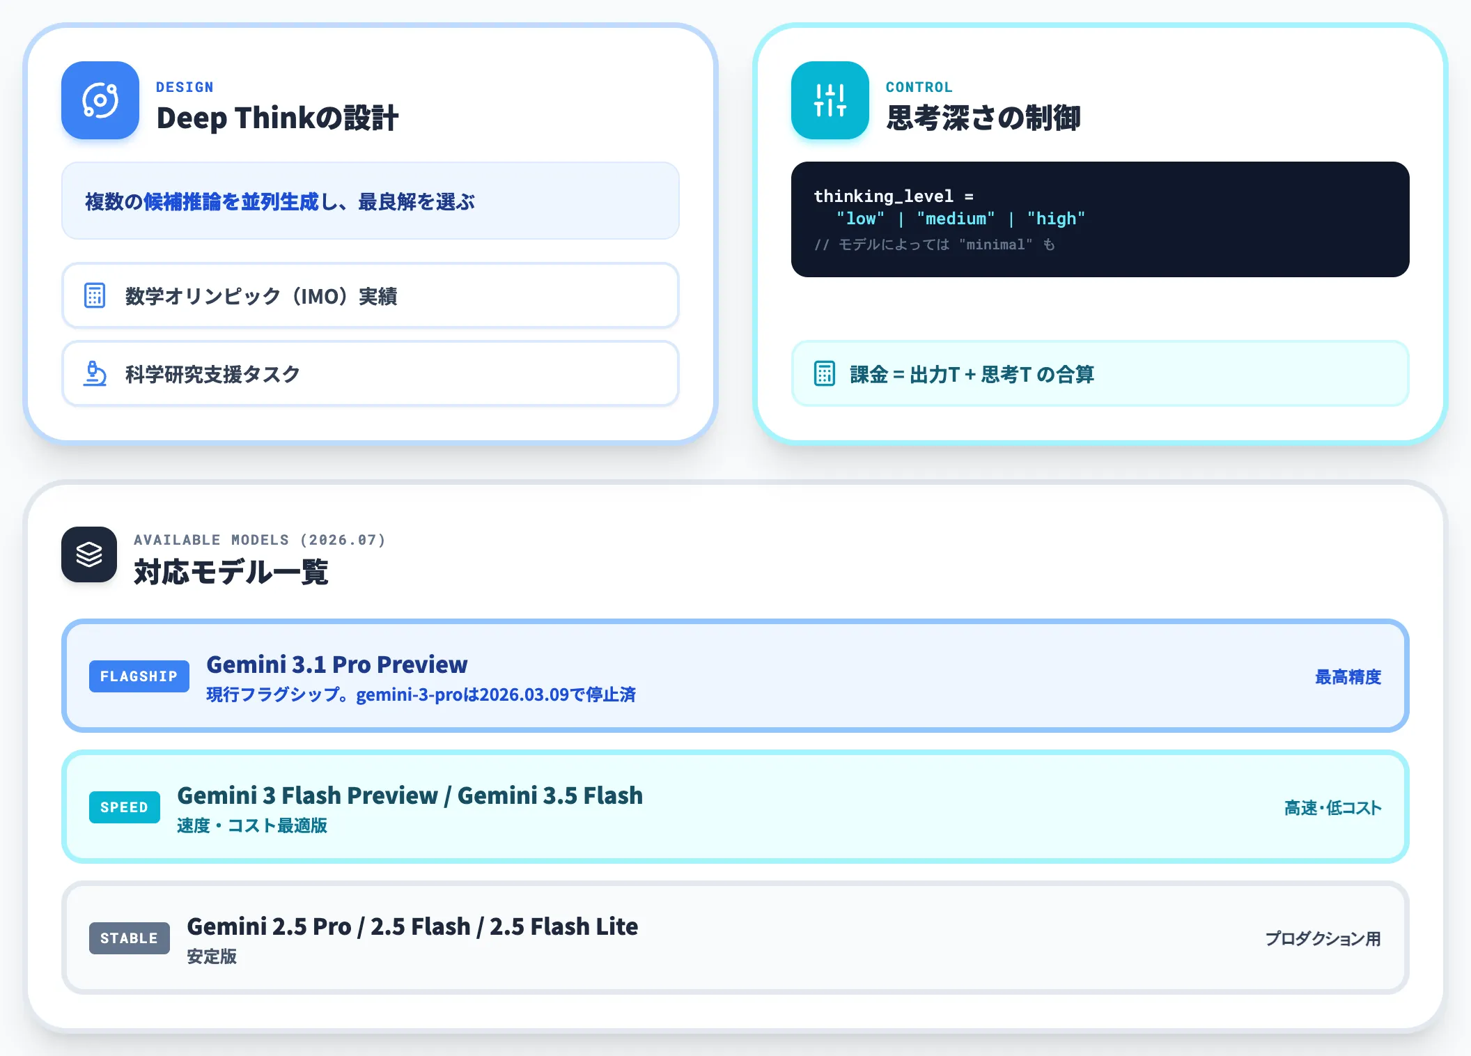This screenshot has height=1056, width=1471.
Task: Select the FLAGSHIP badge
Action: click(139, 676)
